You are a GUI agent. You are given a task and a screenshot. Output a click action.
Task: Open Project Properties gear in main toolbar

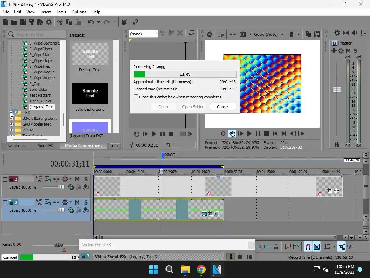click(49, 22)
